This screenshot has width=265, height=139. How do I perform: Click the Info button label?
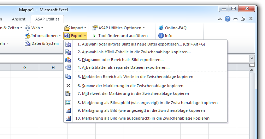pos(169,36)
